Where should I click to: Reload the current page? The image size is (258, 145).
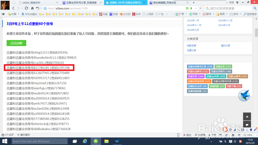[26, 8]
